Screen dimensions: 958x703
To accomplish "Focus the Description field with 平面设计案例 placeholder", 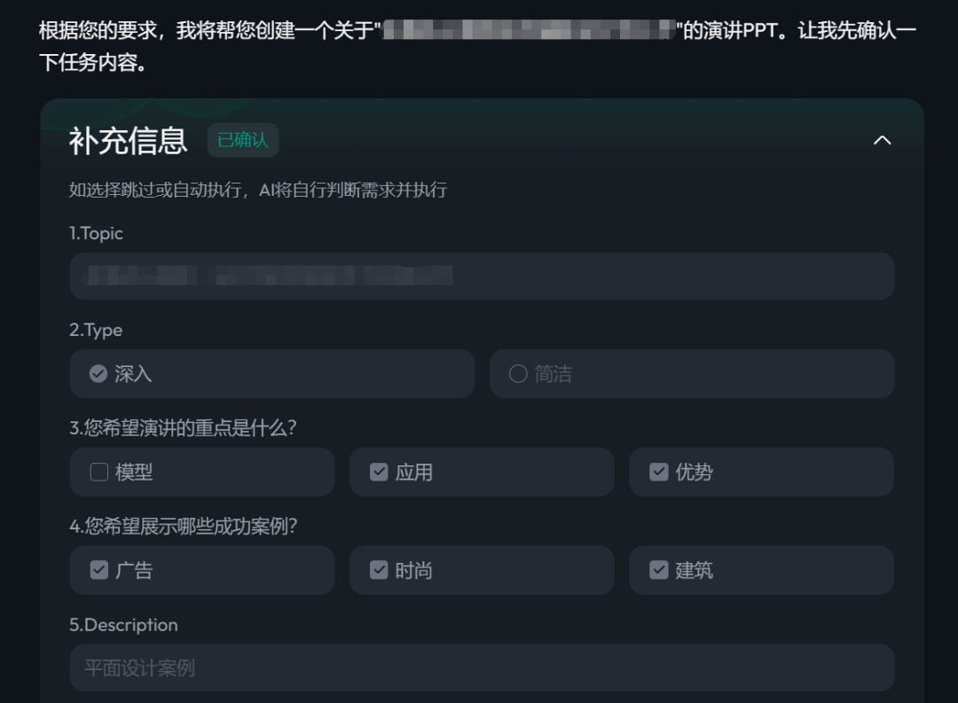I will tap(482, 668).
